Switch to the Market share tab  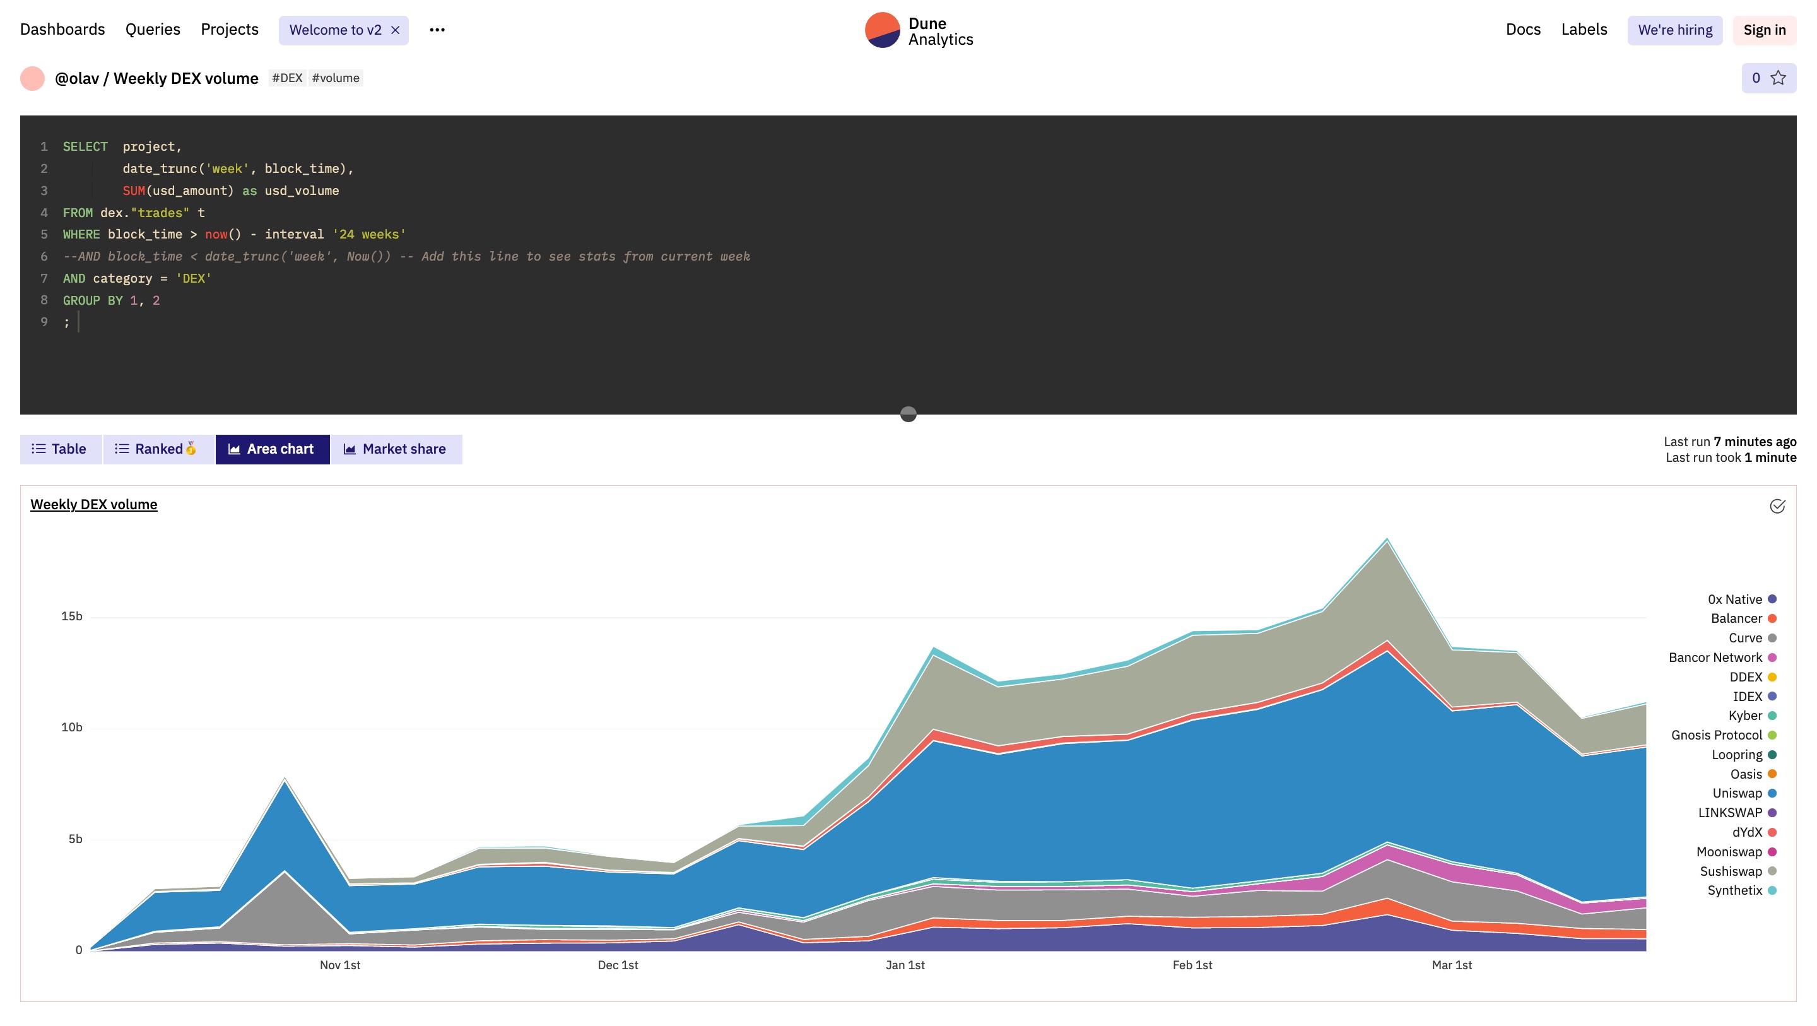click(x=396, y=449)
